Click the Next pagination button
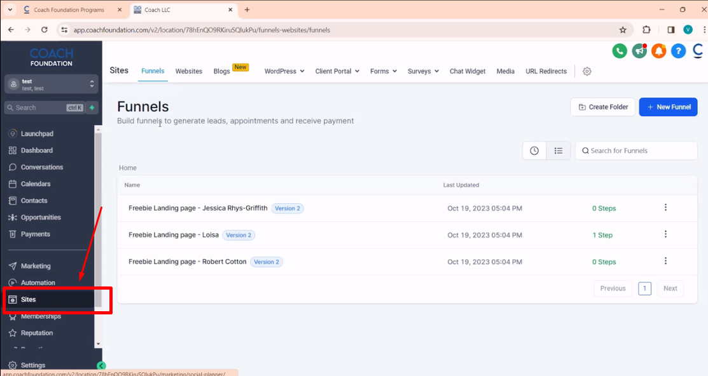The width and height of the screenshot is (708, 376). click(x=670, y=288)
